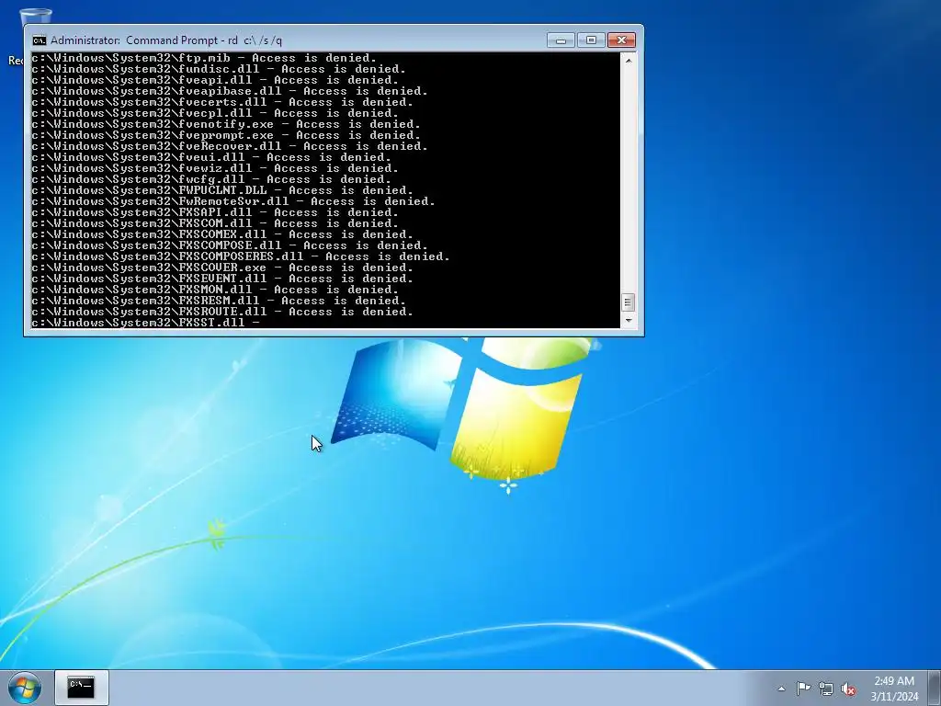Screen dimensions: 941x706
Task: Click the FwRemoteSvr.dll line
Action: click(x=233, y=201)
